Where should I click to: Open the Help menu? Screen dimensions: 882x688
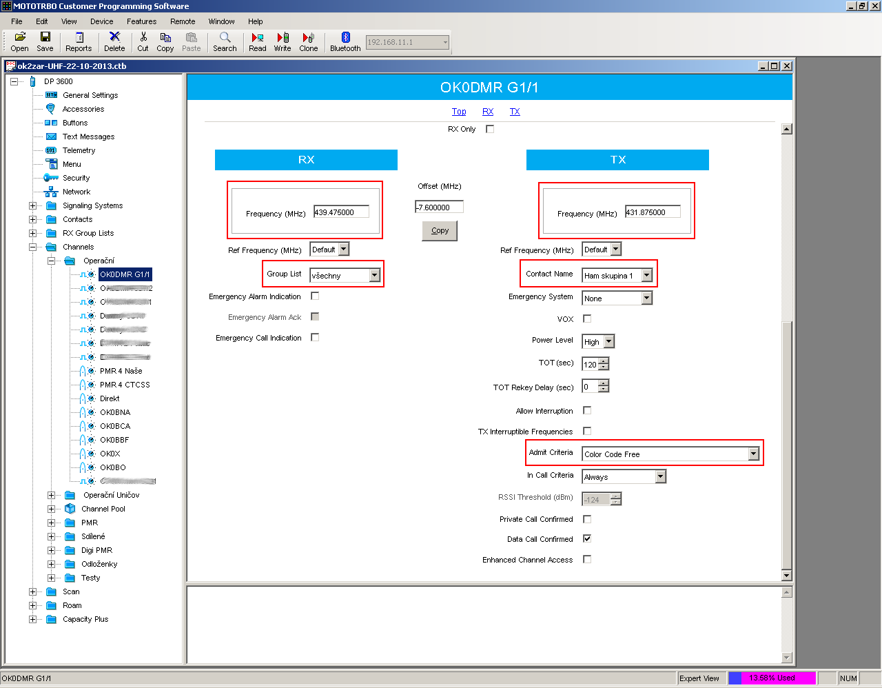(x=256, y=21)
